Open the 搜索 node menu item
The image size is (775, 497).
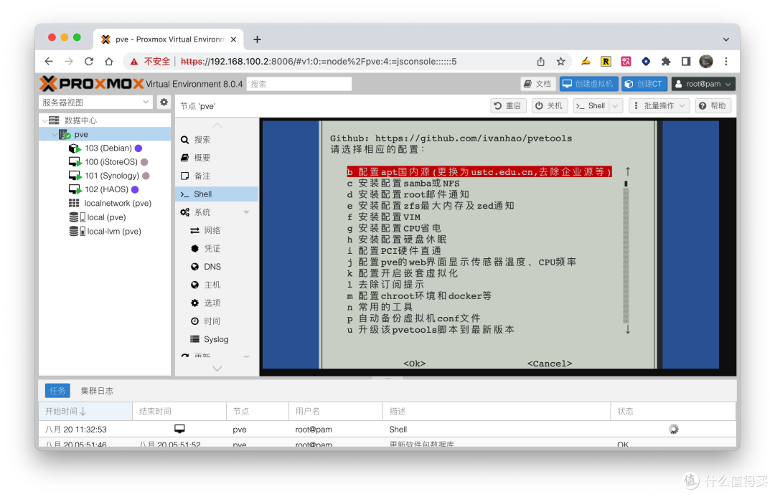coord(217,140)
